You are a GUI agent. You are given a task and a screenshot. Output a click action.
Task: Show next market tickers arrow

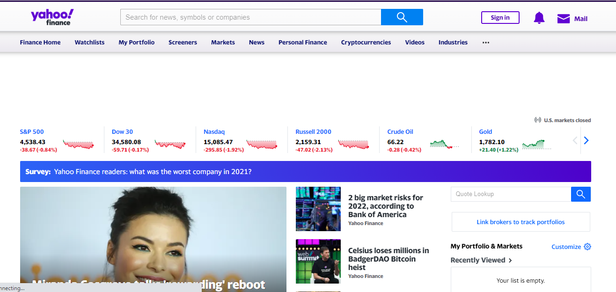coord(586,140)
